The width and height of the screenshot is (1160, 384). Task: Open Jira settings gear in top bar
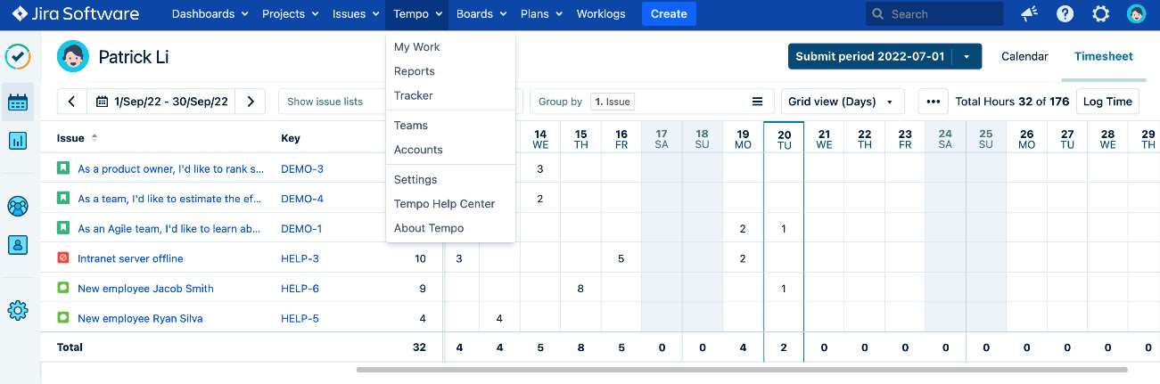(1101, 14)
